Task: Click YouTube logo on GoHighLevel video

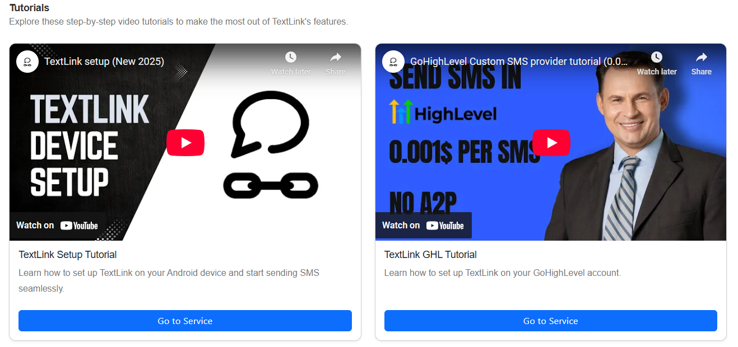Action: point(445,226)
